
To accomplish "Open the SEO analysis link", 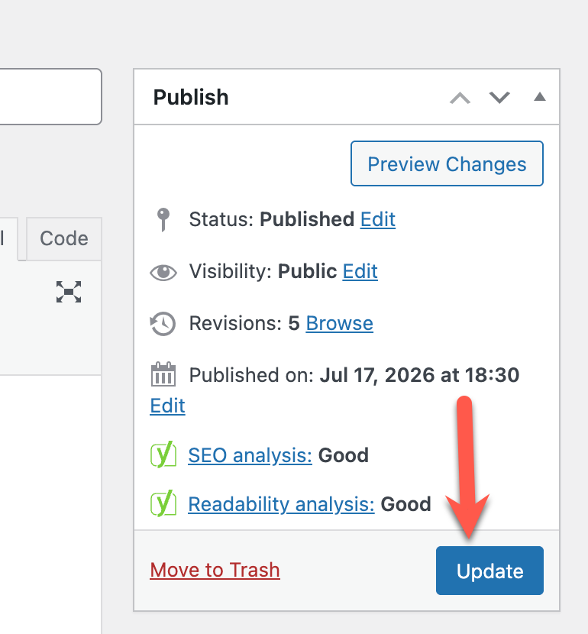I will click(x=250, y=455).
